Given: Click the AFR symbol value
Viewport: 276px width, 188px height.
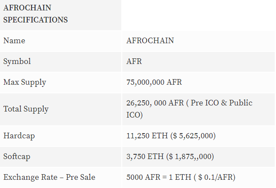Looking at the screenshot, I should coord(134,61).
